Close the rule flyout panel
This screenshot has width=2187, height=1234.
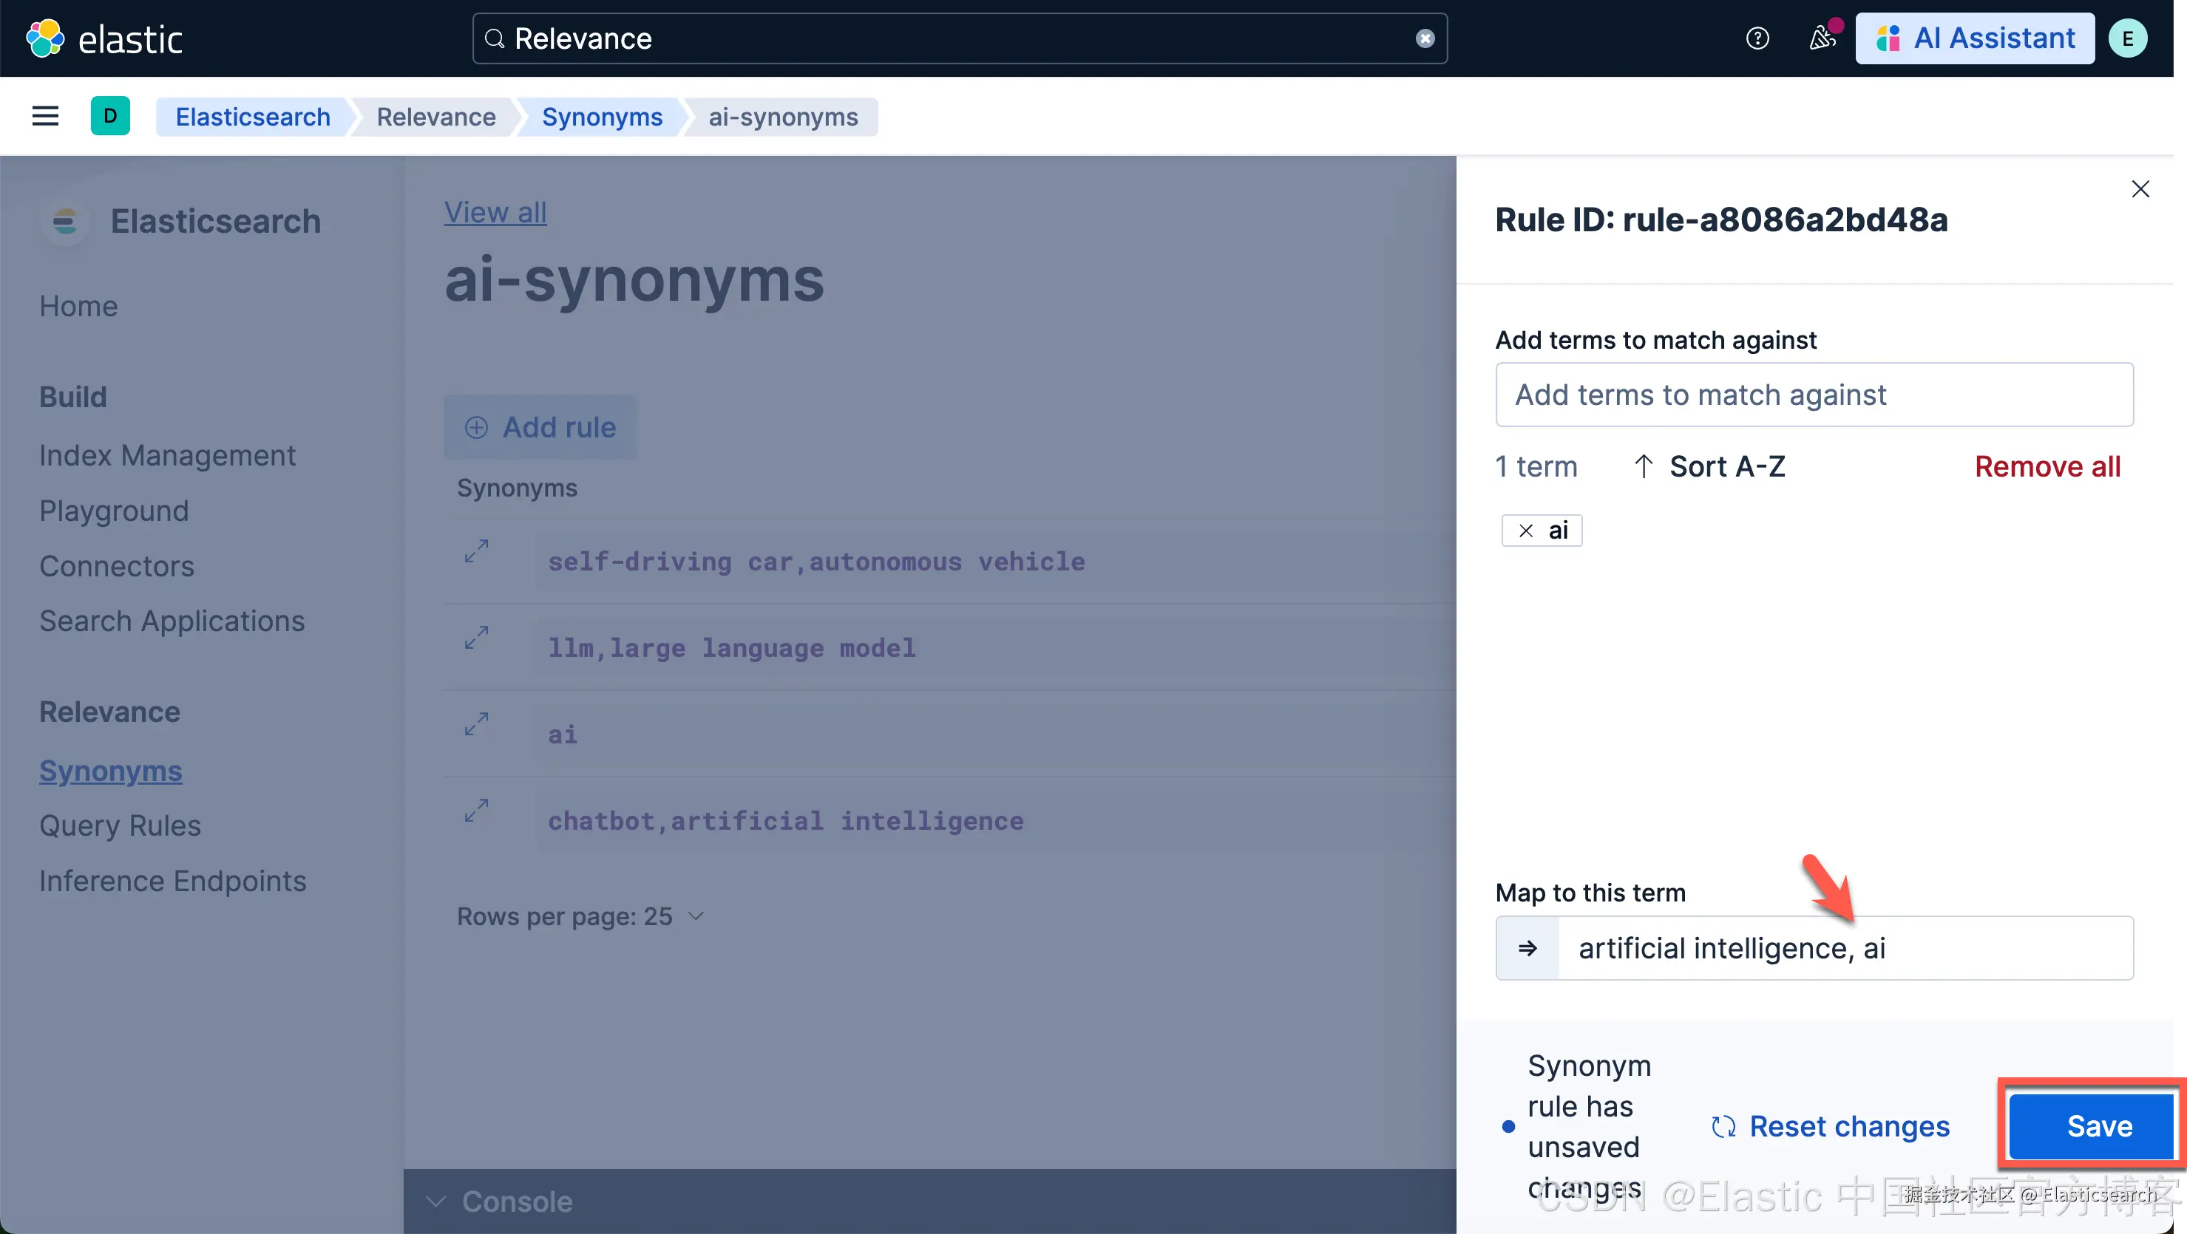pyautogui.click(x=2140, y=189)
